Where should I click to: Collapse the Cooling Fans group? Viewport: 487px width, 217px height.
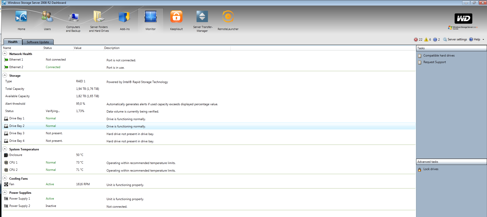5,178
